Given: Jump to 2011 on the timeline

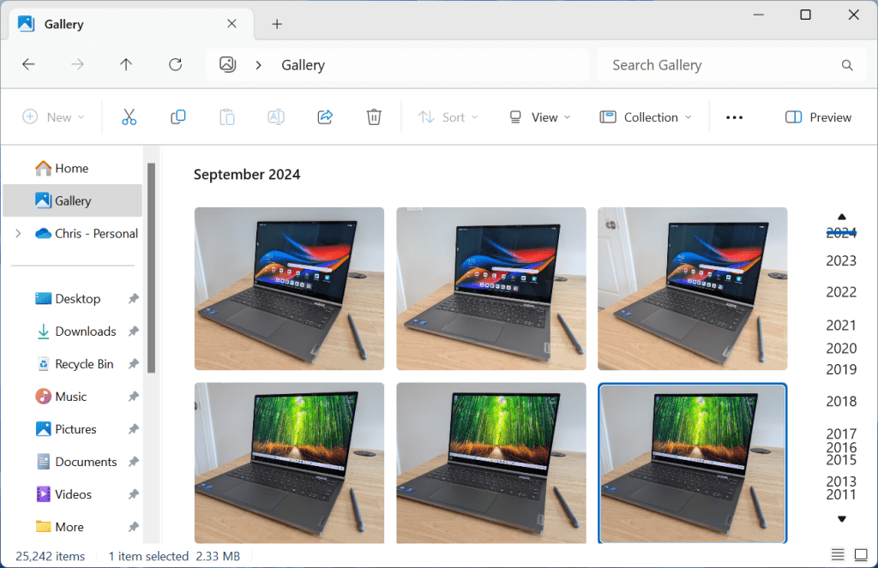Looking at the screenshot, I should tap(841, 494).
